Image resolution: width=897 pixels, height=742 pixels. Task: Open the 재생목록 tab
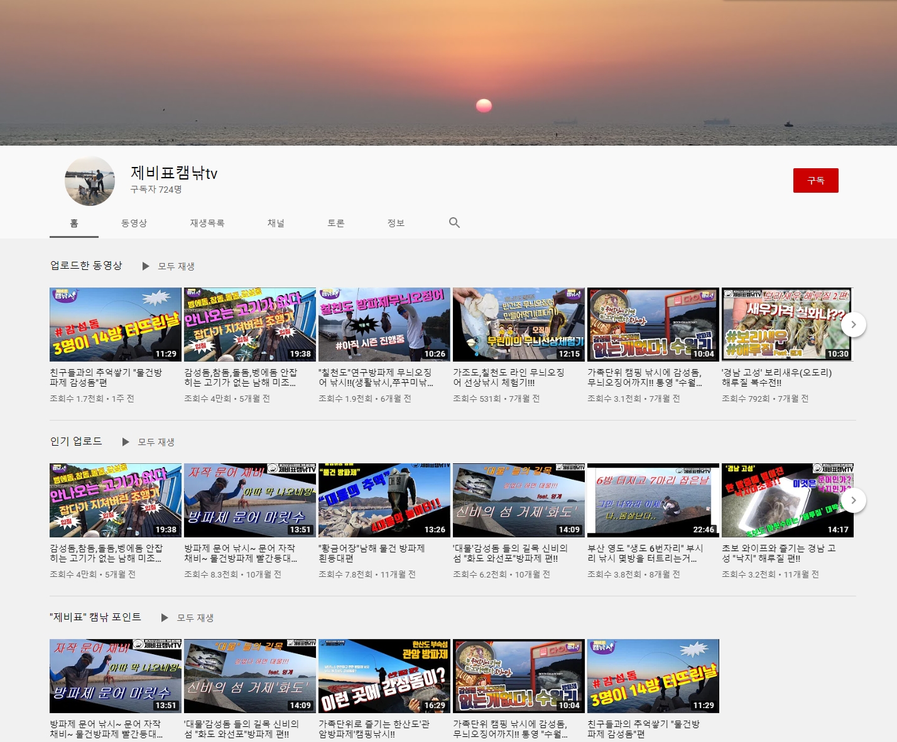(207, 223)
